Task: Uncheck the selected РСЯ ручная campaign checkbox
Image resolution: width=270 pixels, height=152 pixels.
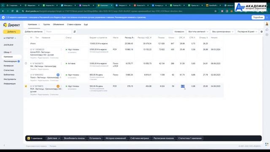Action: [26, 86]
